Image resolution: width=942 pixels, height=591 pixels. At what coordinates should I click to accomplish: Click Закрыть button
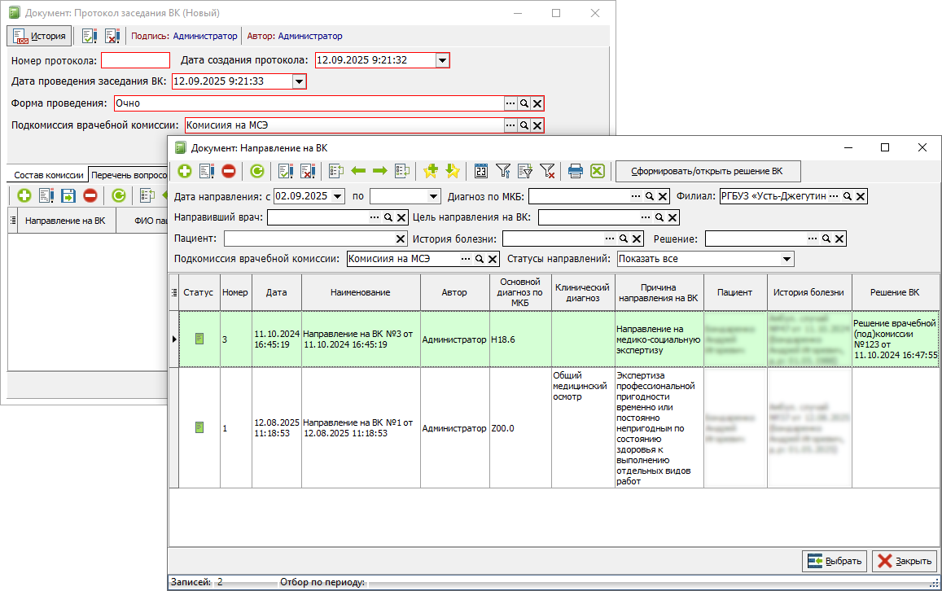point(905,561)
